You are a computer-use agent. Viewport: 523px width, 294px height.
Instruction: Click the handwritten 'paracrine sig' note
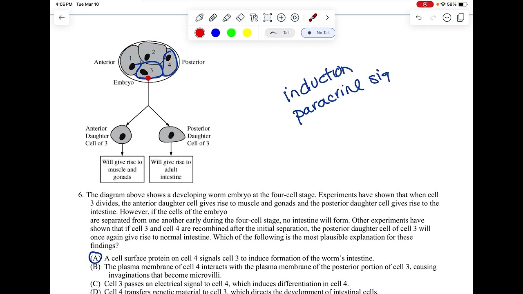[341, 97]
